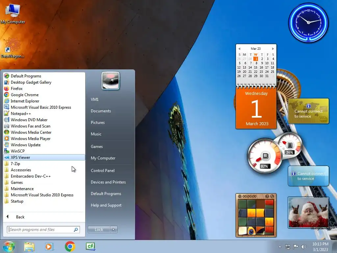This screenshot has height=253, width=337.
Task: Expand Microsoft Visual Studio 2010 Express folder
Action: click(44, 195)
